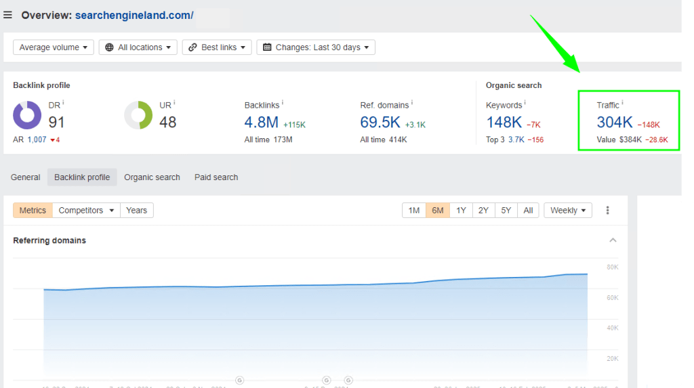Screen dimensions: 694x388
Task: Set chart range to 1M
Action: 414,211
